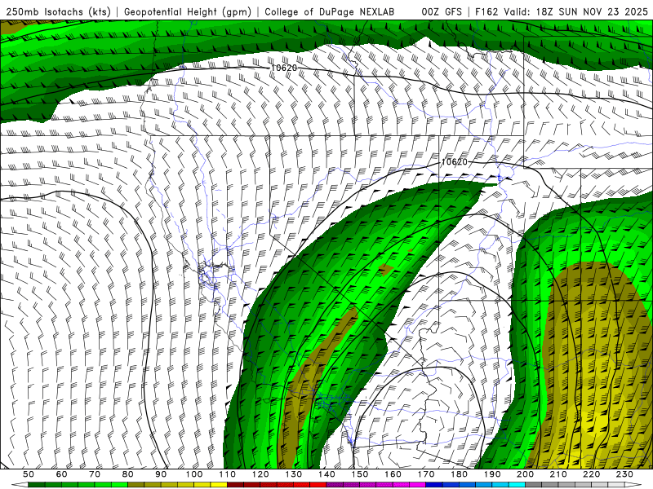Click the 160 value on the color scale
653x489 pixels.
tap(393, 474)
